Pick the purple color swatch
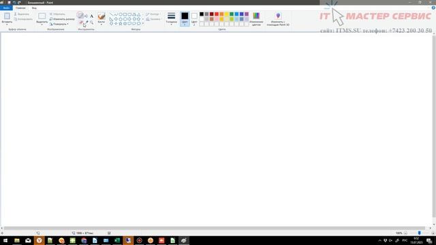 247,14
